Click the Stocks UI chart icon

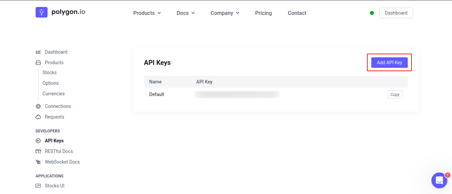38,186
